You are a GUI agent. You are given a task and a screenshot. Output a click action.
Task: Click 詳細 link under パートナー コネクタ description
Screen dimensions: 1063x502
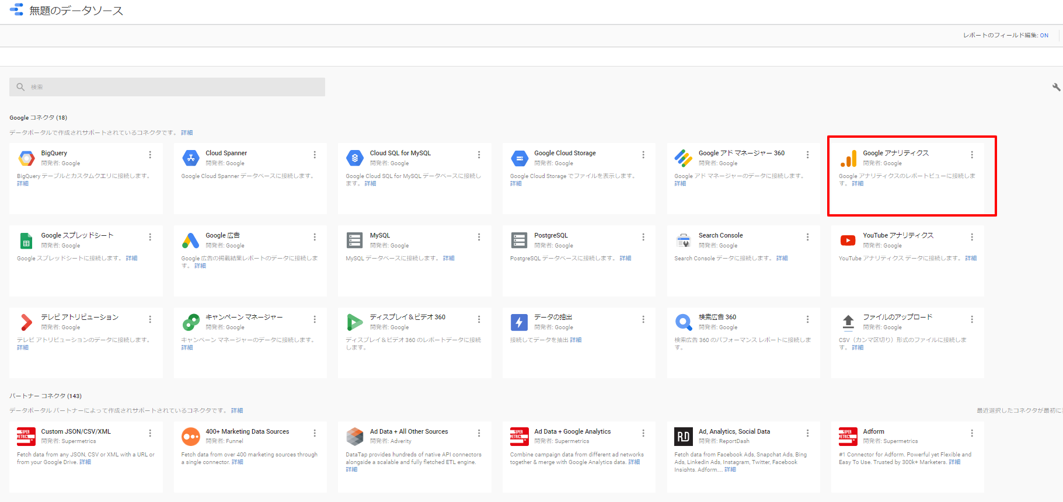pyautogui.click(x=237, y=411)
